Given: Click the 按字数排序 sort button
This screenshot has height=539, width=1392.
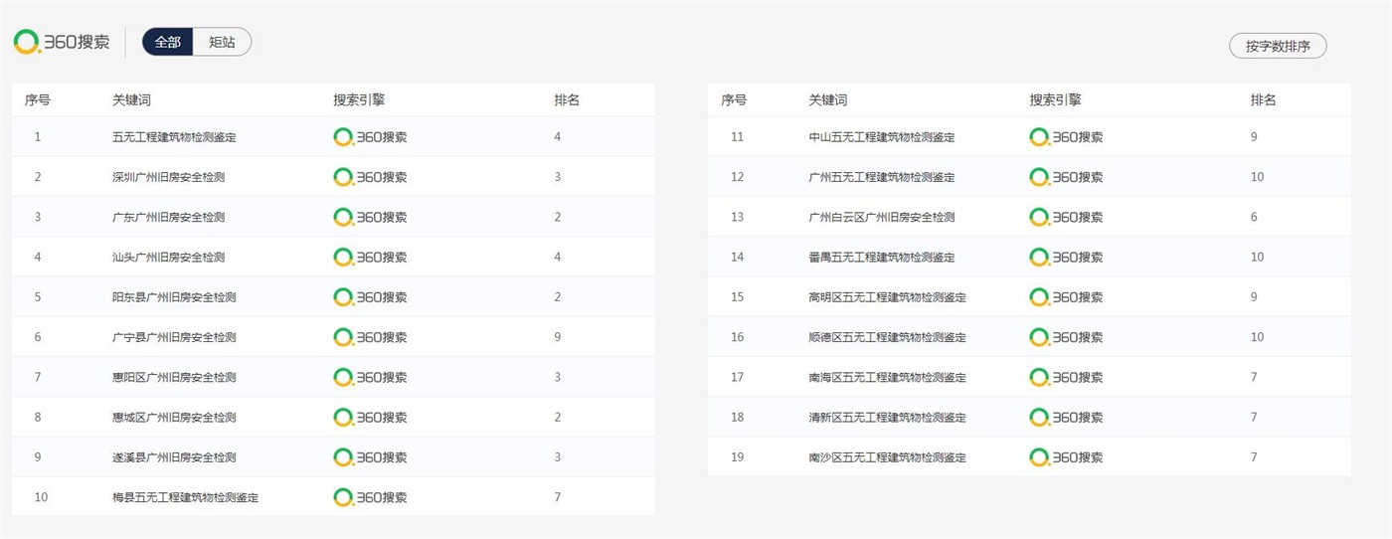Looking at the screenshot, I should [1278, 46].
